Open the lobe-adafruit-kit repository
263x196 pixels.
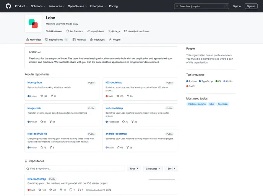tap(37, 134)
